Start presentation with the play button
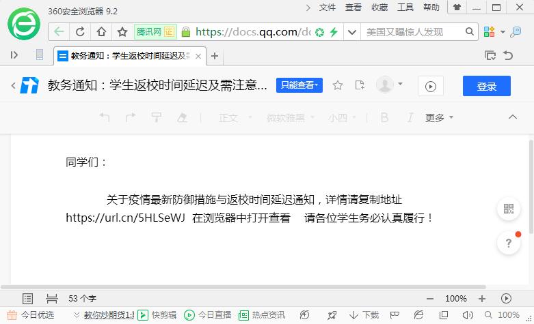 431,86
